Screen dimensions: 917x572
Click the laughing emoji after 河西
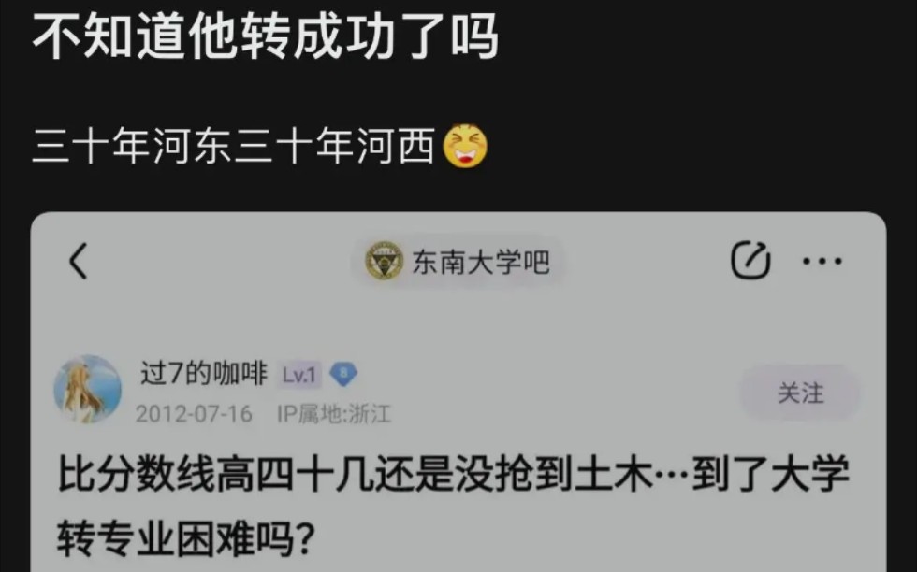pyautogui.click(x=465, y=146)
